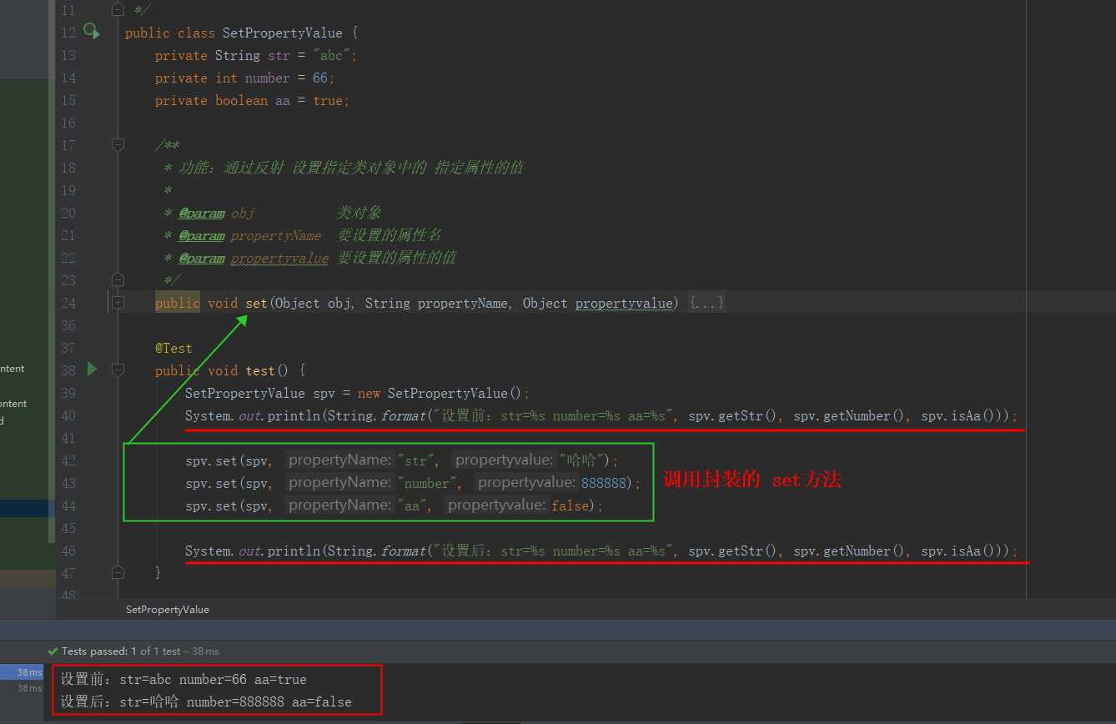
Task: Click the "aa" string argument on line 44
Action: [x=413, y=505]
